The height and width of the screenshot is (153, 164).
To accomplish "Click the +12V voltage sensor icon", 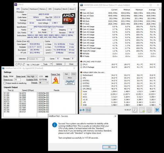I will 81,94.
